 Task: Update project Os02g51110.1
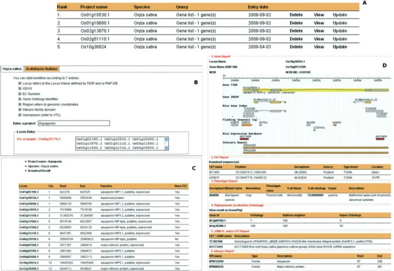click(x=340, y=39)
